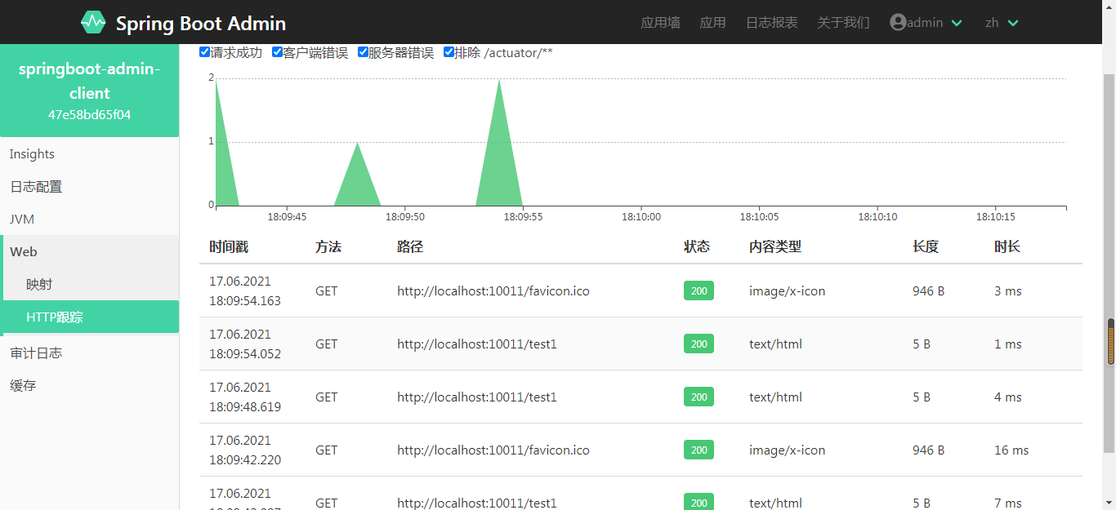The height and width of the screenshot is (510, 1116).
Task: Select the JVM sidebar item
Action: (89, 220)
